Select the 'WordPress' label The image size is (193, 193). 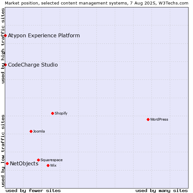(159, 119)
